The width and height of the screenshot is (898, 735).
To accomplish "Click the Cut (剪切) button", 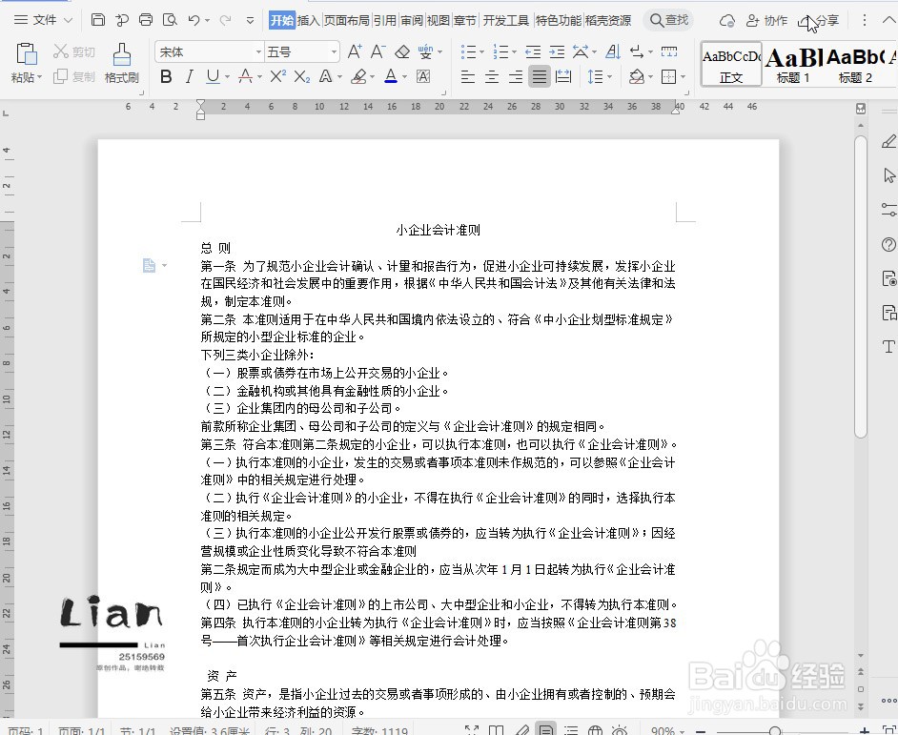I will pyautogui.click(x=73, y=52).
